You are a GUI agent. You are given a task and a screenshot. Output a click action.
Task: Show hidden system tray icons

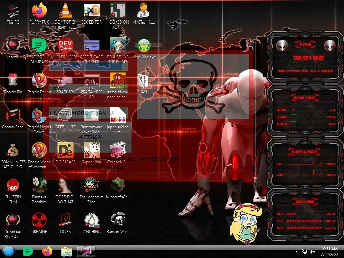[296, 252]
